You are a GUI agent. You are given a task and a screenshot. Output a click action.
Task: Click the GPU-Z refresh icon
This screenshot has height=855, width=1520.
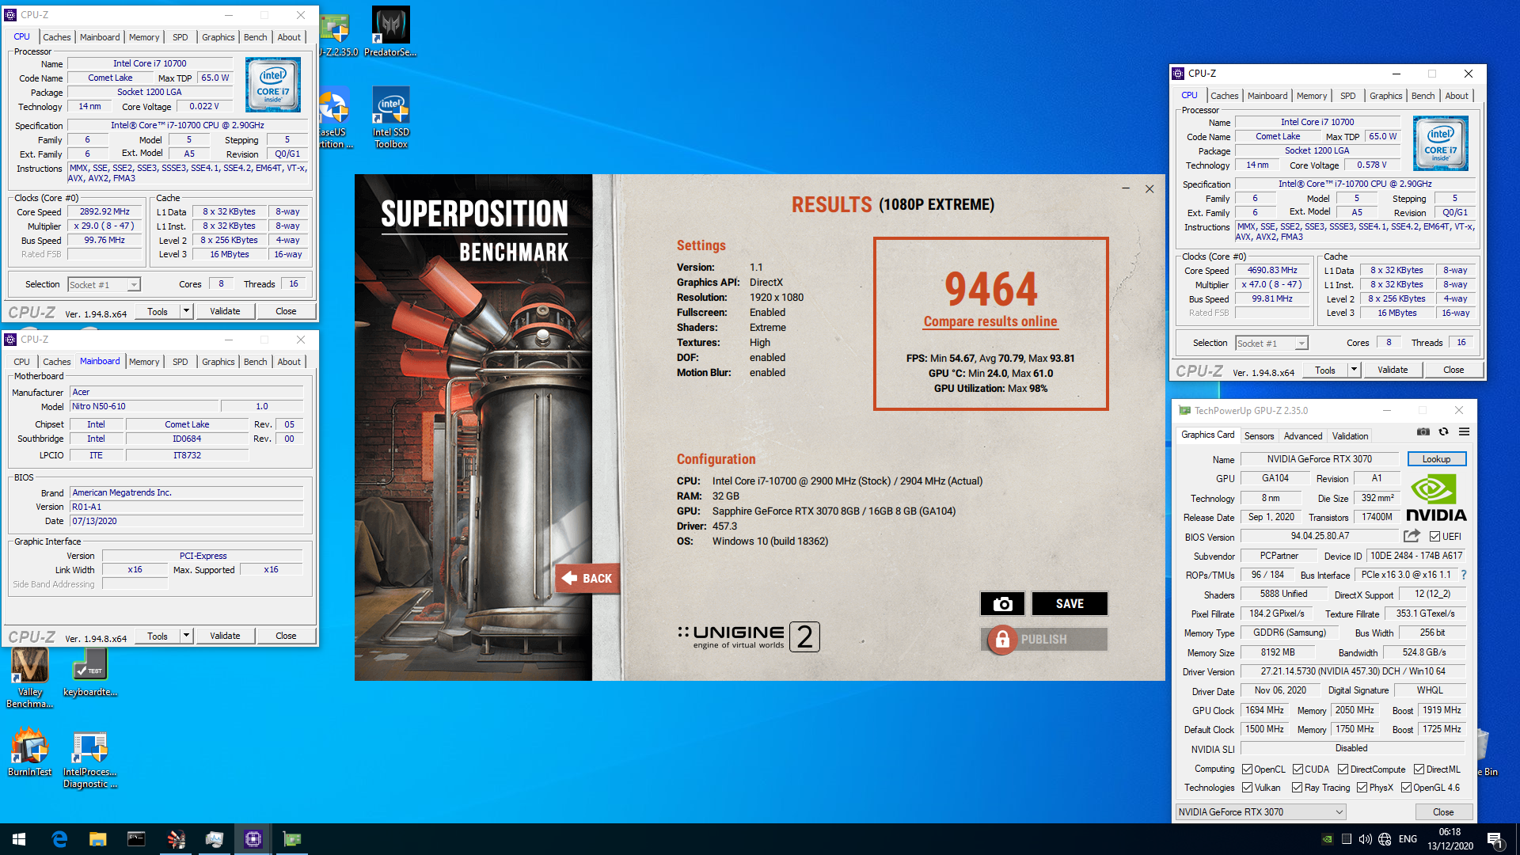pos(1443,432)
